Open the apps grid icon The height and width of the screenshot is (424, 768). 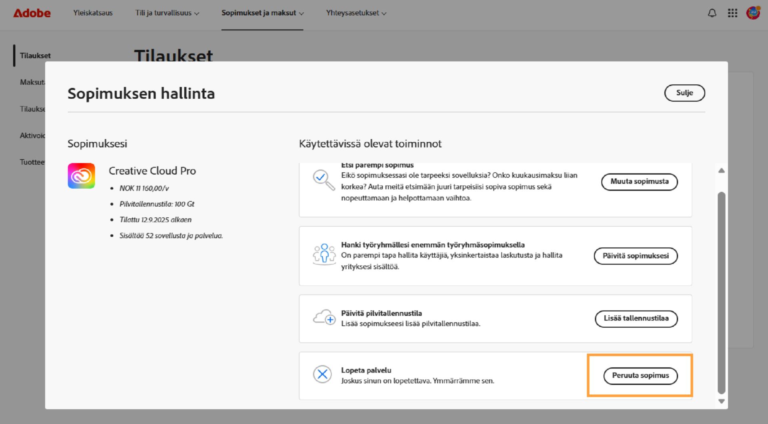click(x=733, y=13)
